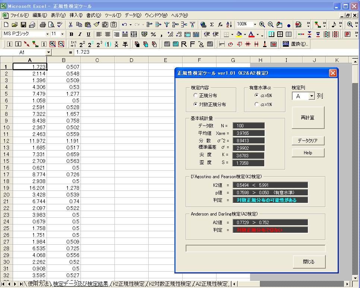The width and height of the screenshot is (360, 288).
Task: Open Print Preview magnifier-page icon
Action: (x=51, y=24)
